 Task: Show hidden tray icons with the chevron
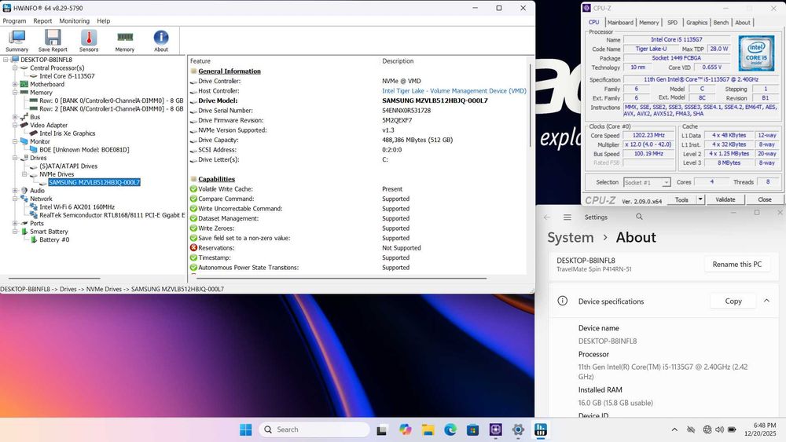click(674, 429)
